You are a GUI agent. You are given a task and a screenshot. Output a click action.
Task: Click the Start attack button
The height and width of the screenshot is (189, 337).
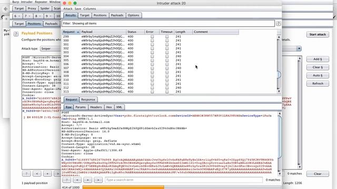click(x=318, y=34)
